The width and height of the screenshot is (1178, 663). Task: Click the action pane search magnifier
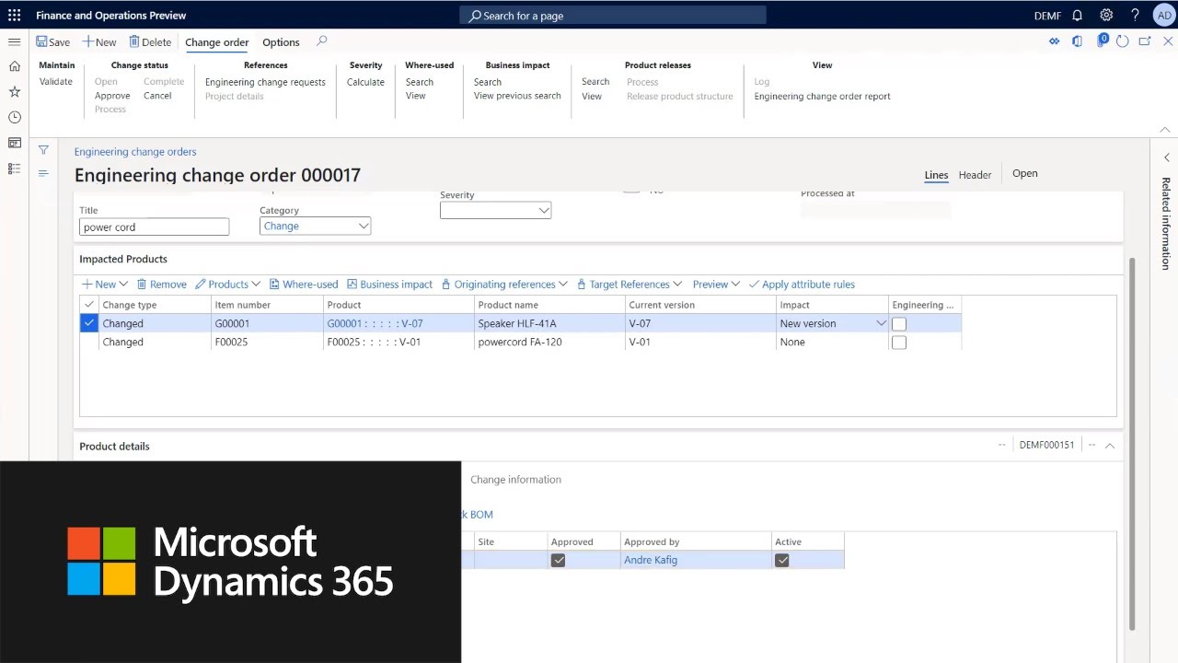321,41
